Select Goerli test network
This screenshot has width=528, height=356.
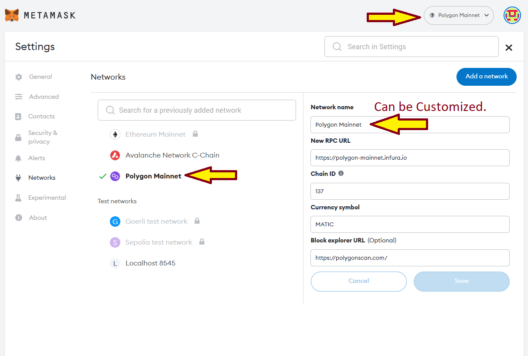(156, 221)
